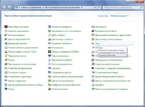Screen dimensions: 145x107
Task: Click the Брандмауэр Windows icon
Action: (93, 31)
